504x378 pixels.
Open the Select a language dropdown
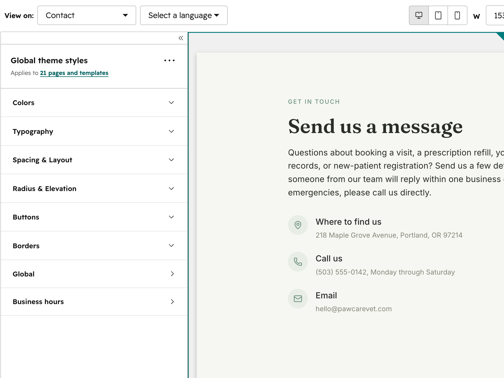[x=184, y=15]
